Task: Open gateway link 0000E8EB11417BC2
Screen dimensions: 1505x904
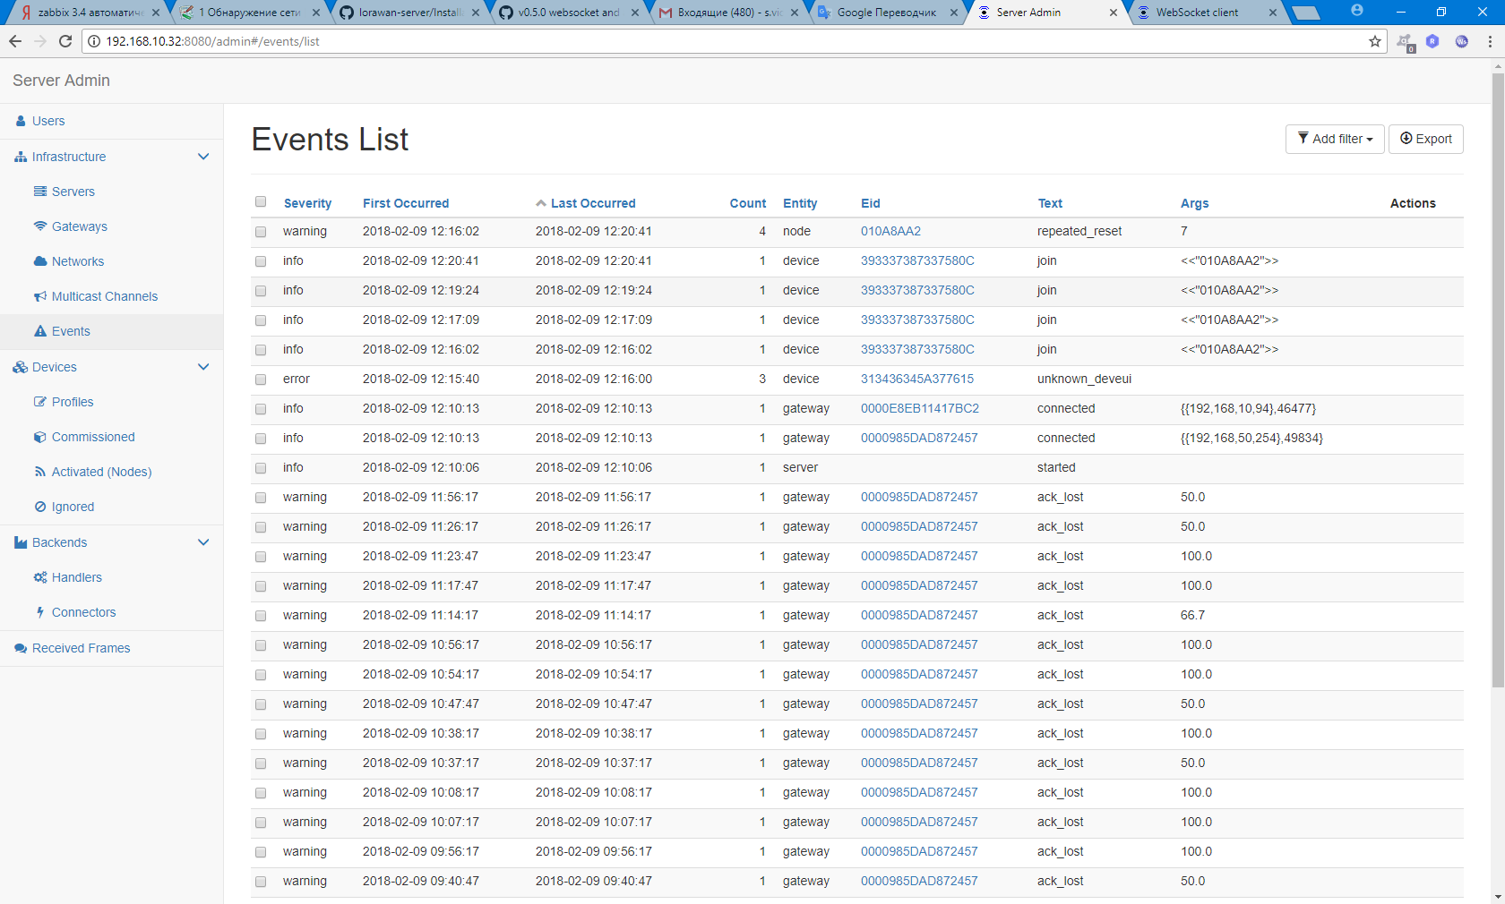Action: coord(920,408)
